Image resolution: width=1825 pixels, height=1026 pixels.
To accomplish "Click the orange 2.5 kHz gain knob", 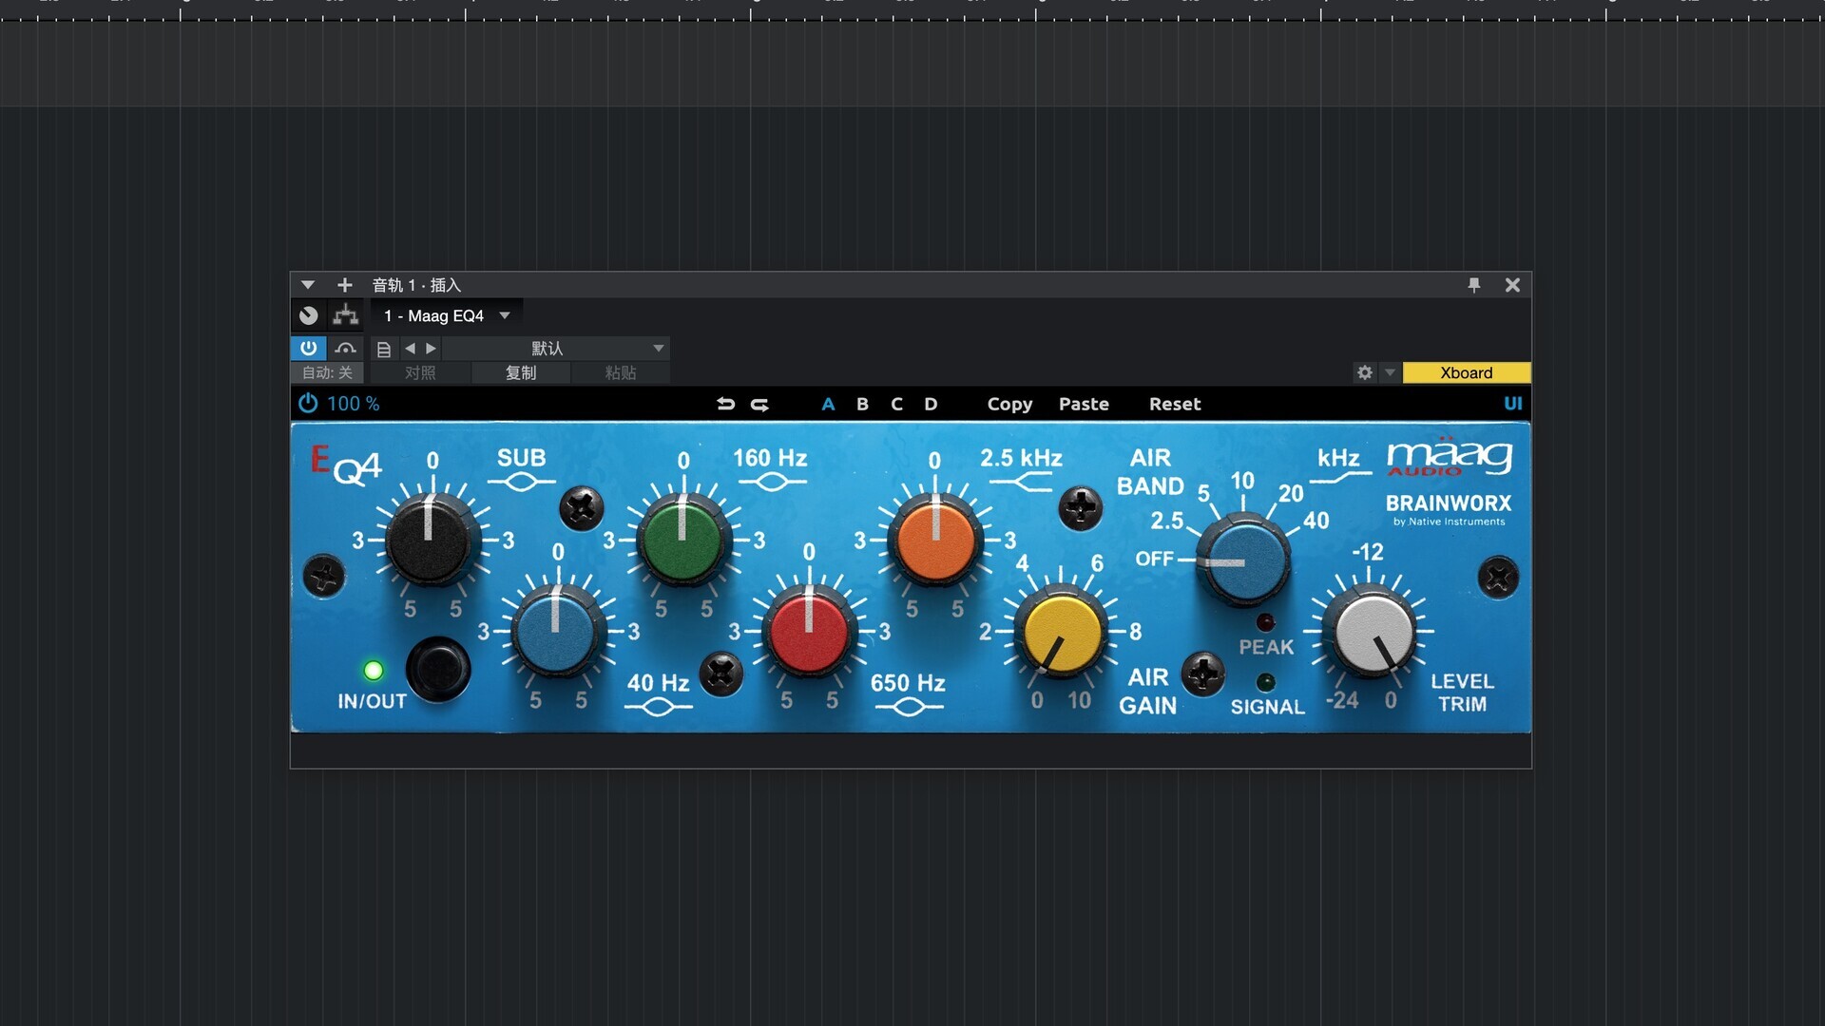I will coord(935,541).
